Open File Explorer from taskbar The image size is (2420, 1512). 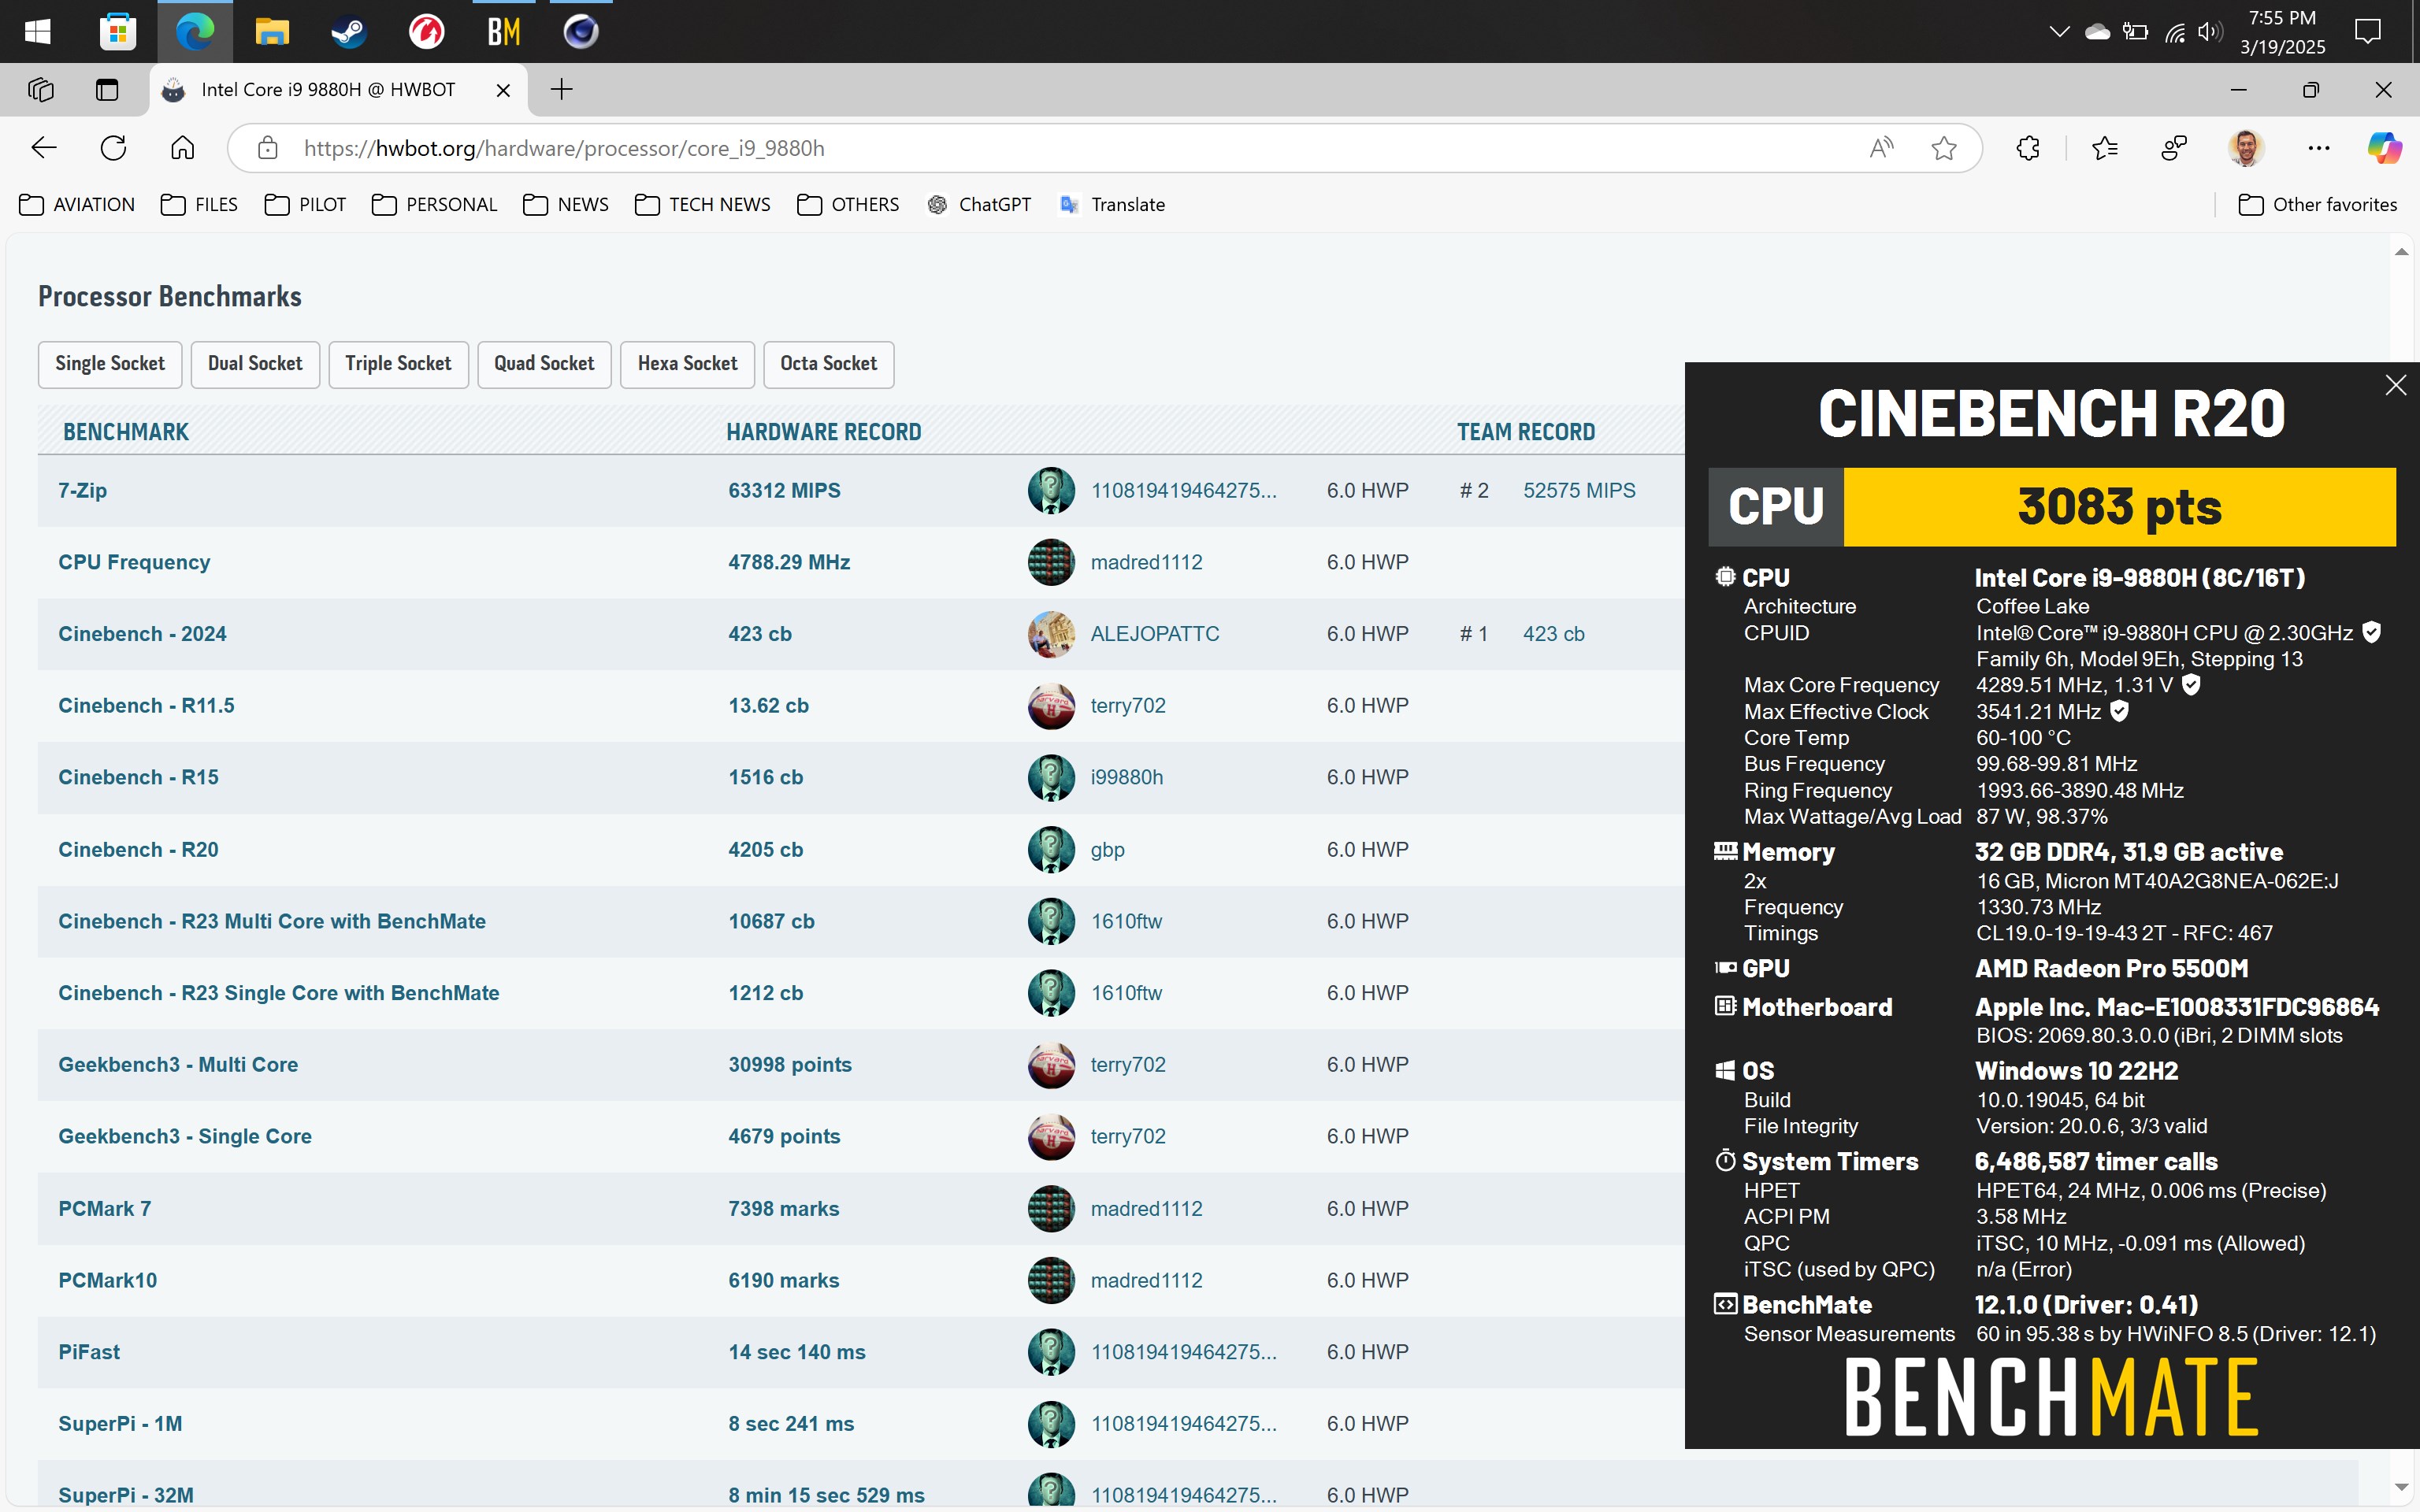click(x=272, y=31)
